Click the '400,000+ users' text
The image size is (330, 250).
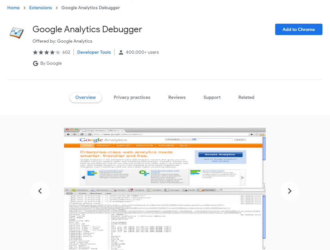pyautogui.click(x=142, y=52)
